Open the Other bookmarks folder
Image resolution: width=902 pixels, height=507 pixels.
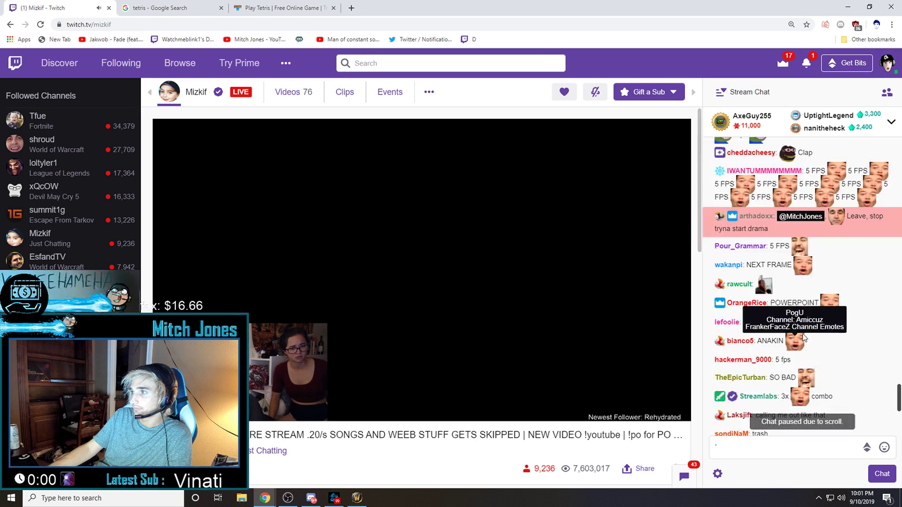(x=868, y=39)
